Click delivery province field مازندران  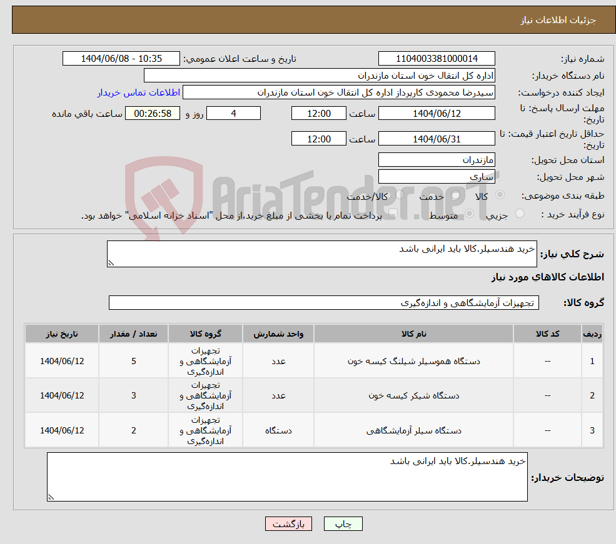click(x=437, y=160)
